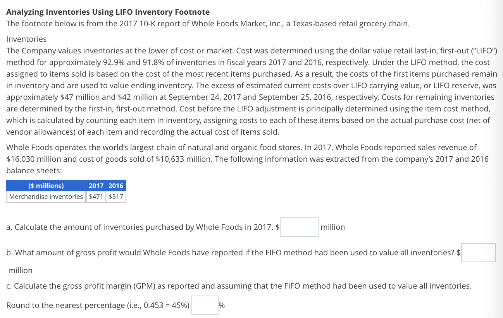Click the Whole Foods sales revenue paragraph
Screen dimensions: 503x318
(x=248, y=159)
